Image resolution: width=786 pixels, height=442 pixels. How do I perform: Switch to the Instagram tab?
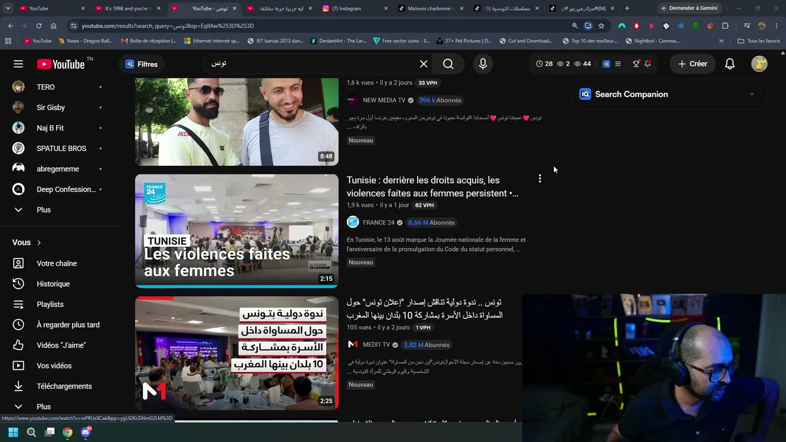pos(356,9)
